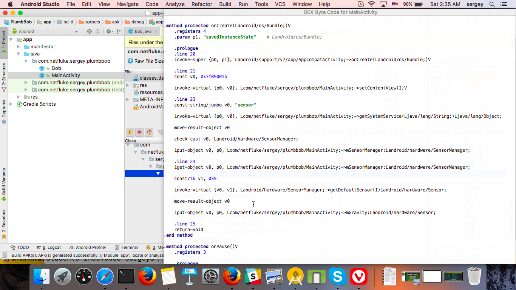Viewport: 516px width, 290px height.
Task: Open the 2: Favorites tool window tab
Action: point(4,224)
